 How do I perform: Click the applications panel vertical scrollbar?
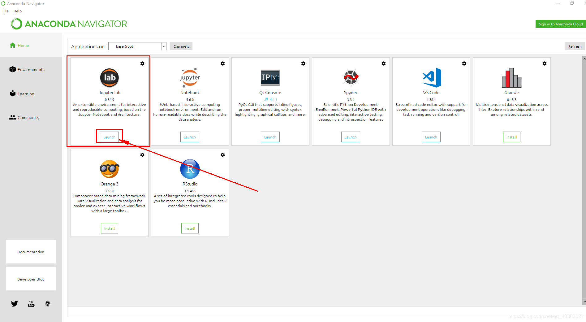pyautogui.click(x=584, y=180)
